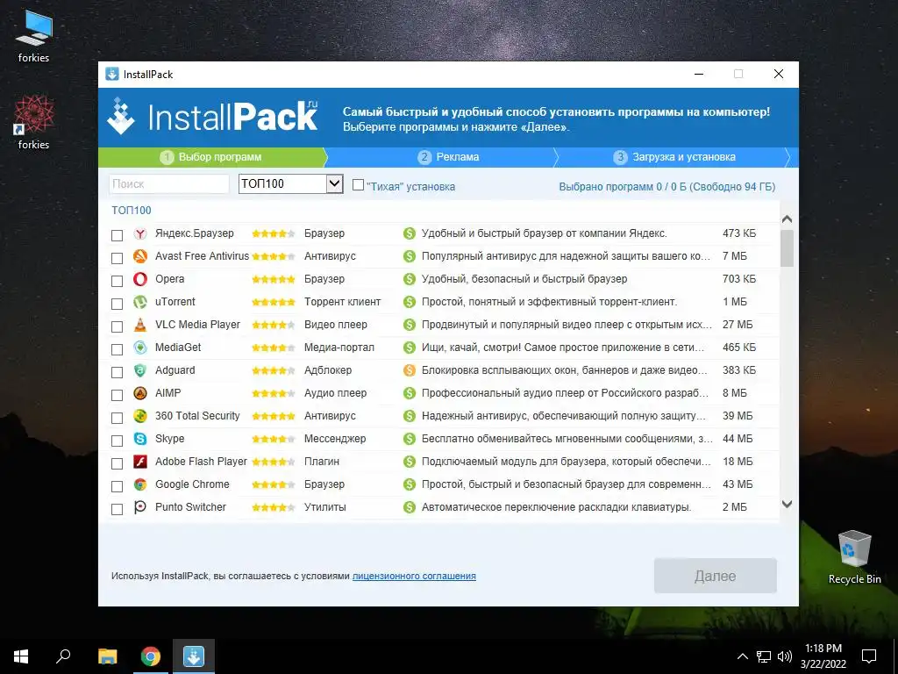Click the MediaGet icon
This screenshot has width=898, height=674.
(x=140, y=348)
